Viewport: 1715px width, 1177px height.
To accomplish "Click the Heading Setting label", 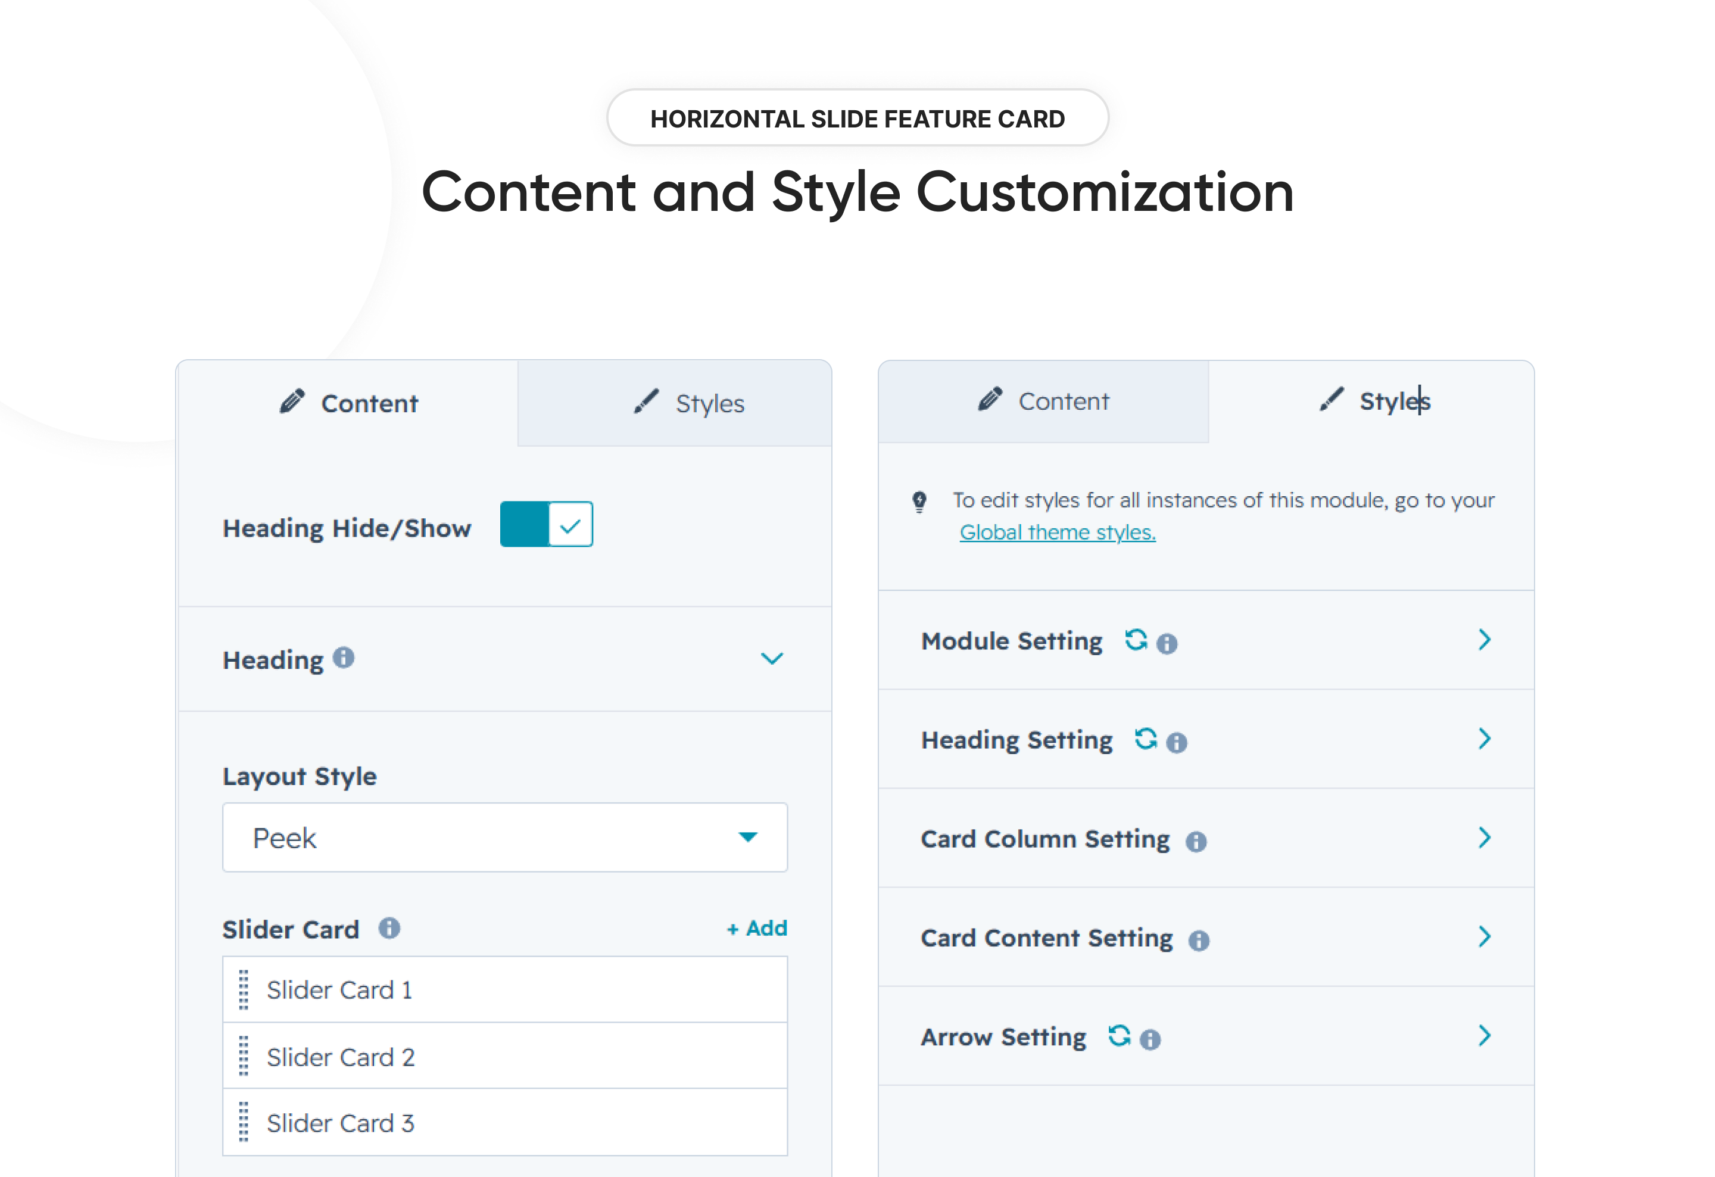I will point(1017,740).
